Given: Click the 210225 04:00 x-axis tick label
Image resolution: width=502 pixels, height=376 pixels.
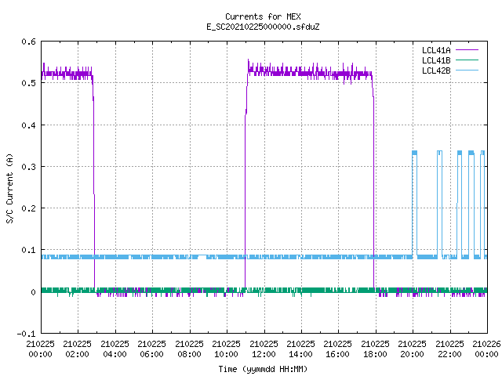Looking at the screenshot, I should pyautogui.click(x=115, y=349).
